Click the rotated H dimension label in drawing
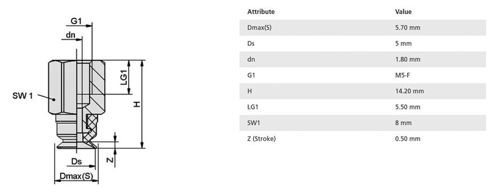This screenshot has height=194, width=497. click(x=136, y=104)
